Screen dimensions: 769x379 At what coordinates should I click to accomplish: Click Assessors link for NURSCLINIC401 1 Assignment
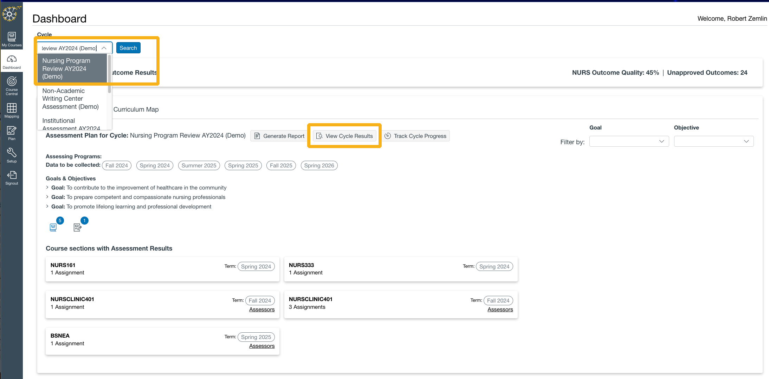click(x=262, y=310)
